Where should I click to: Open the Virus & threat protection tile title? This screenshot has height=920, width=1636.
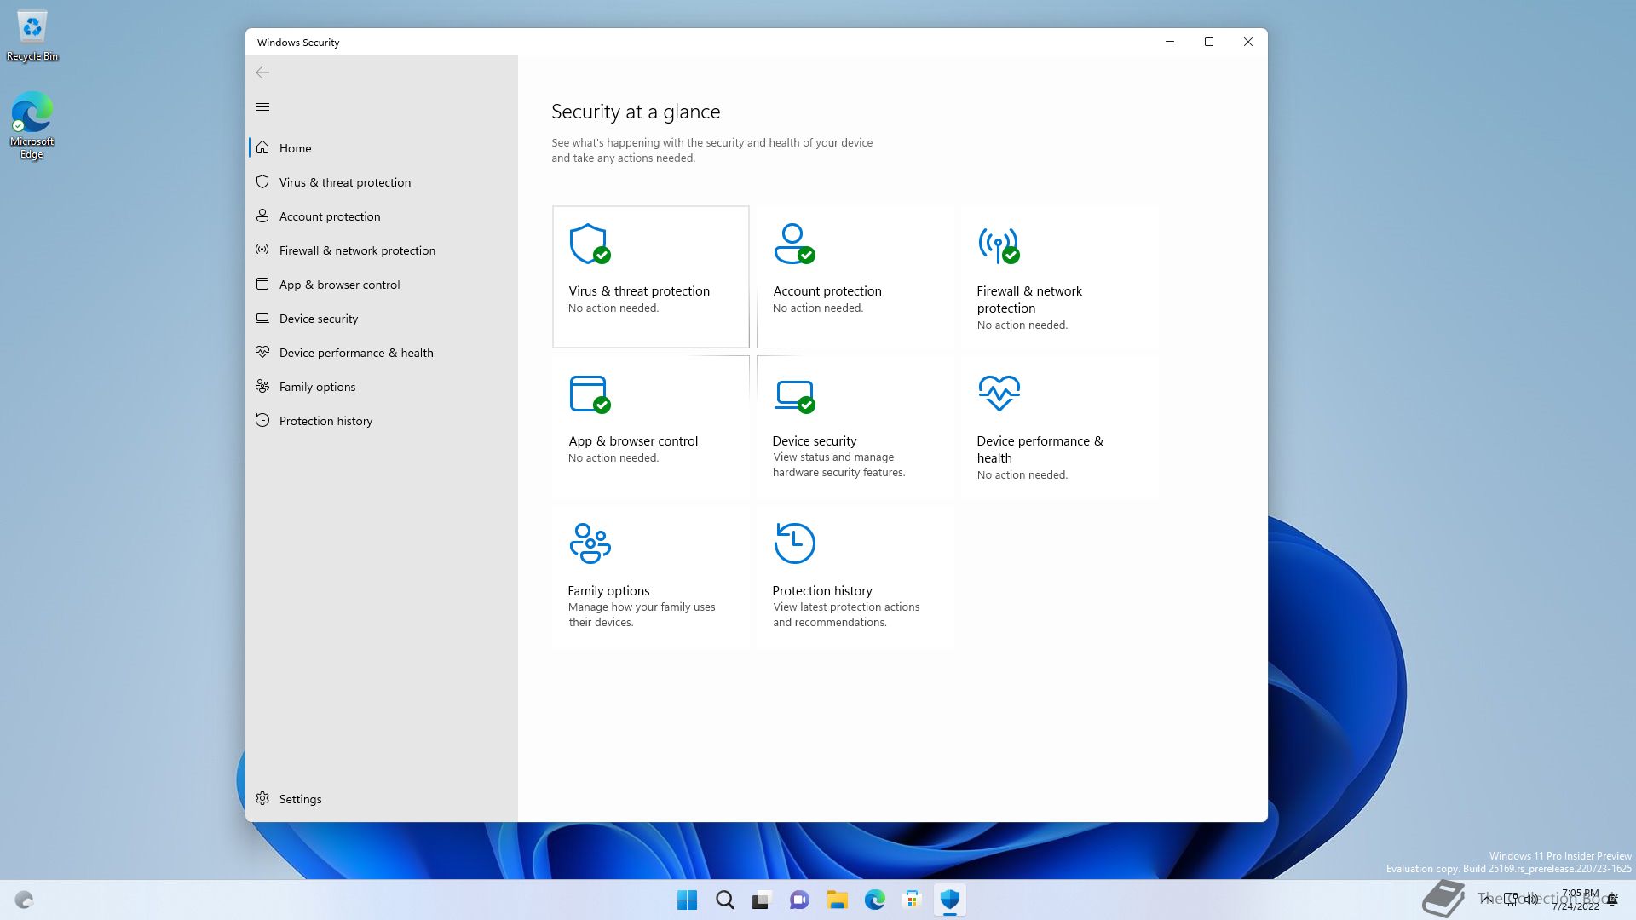click(639, 290)
